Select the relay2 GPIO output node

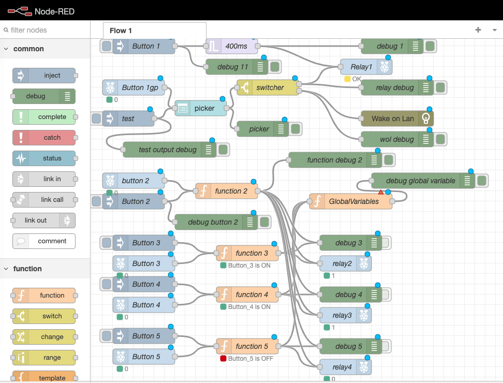[x=346, y=263]
